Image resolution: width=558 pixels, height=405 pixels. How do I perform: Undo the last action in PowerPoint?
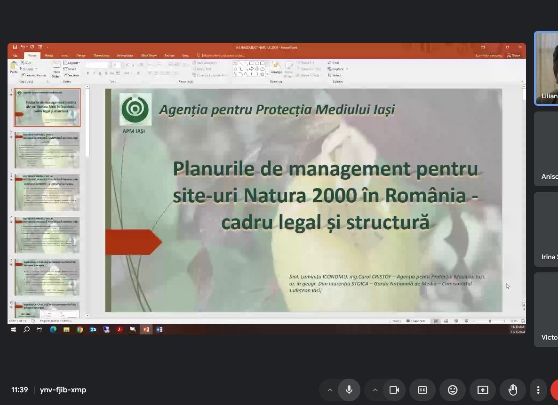tap(23, 47)
